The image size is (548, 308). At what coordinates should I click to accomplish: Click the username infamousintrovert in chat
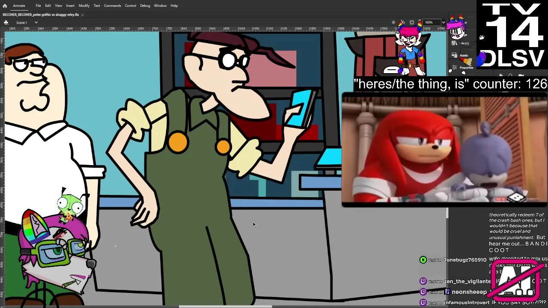[x=467, y=302]
